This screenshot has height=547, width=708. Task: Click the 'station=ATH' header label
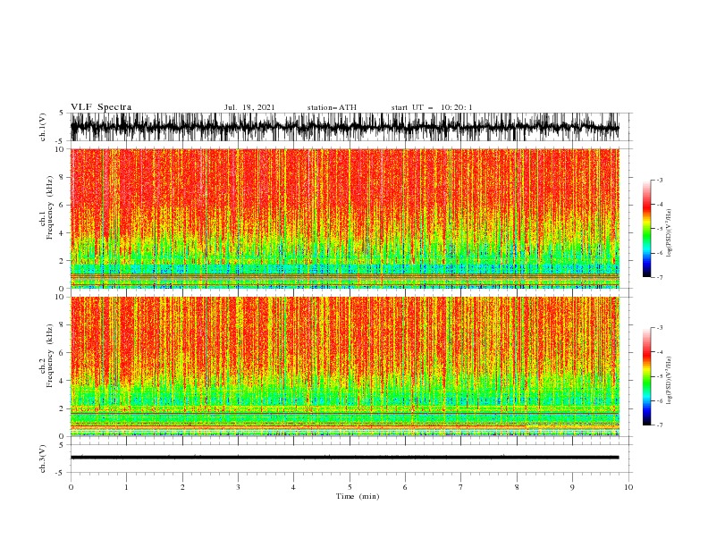(x=332, y=107)
